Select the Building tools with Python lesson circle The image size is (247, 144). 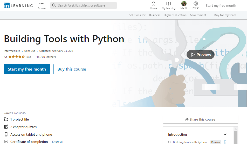[x=169, y=142]
